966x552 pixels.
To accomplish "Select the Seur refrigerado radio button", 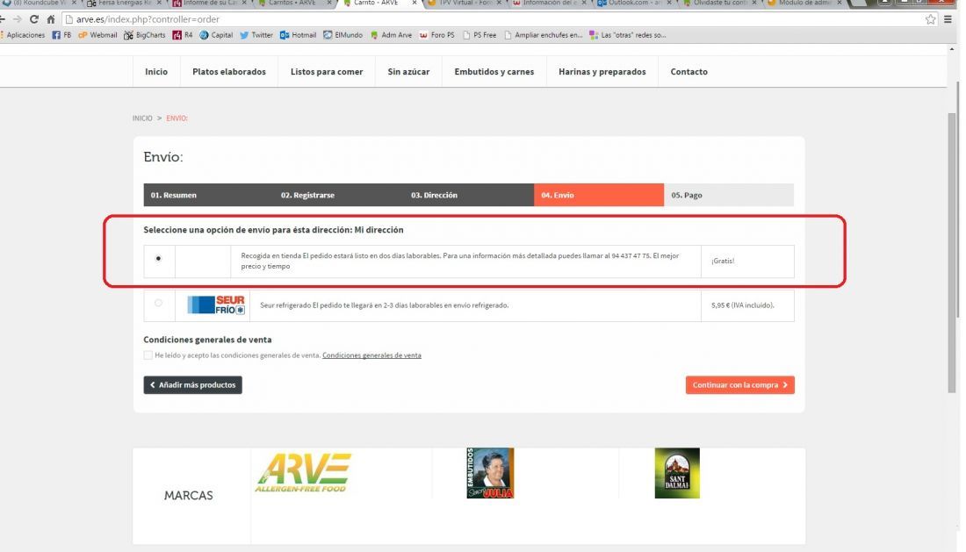I will pos(158,303).
